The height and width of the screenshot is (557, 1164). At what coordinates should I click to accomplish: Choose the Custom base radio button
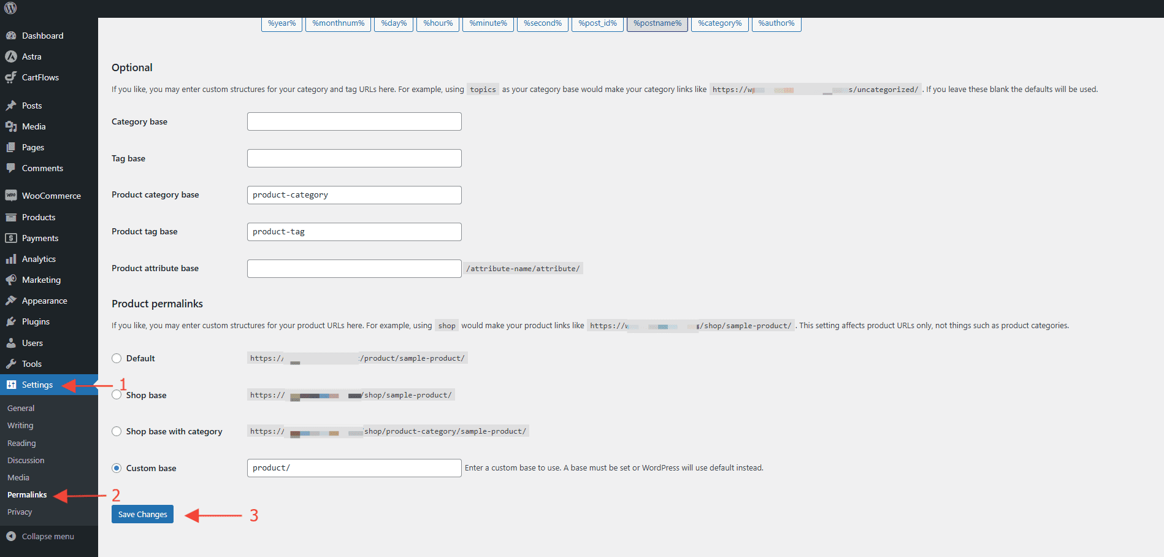point(117,468)
